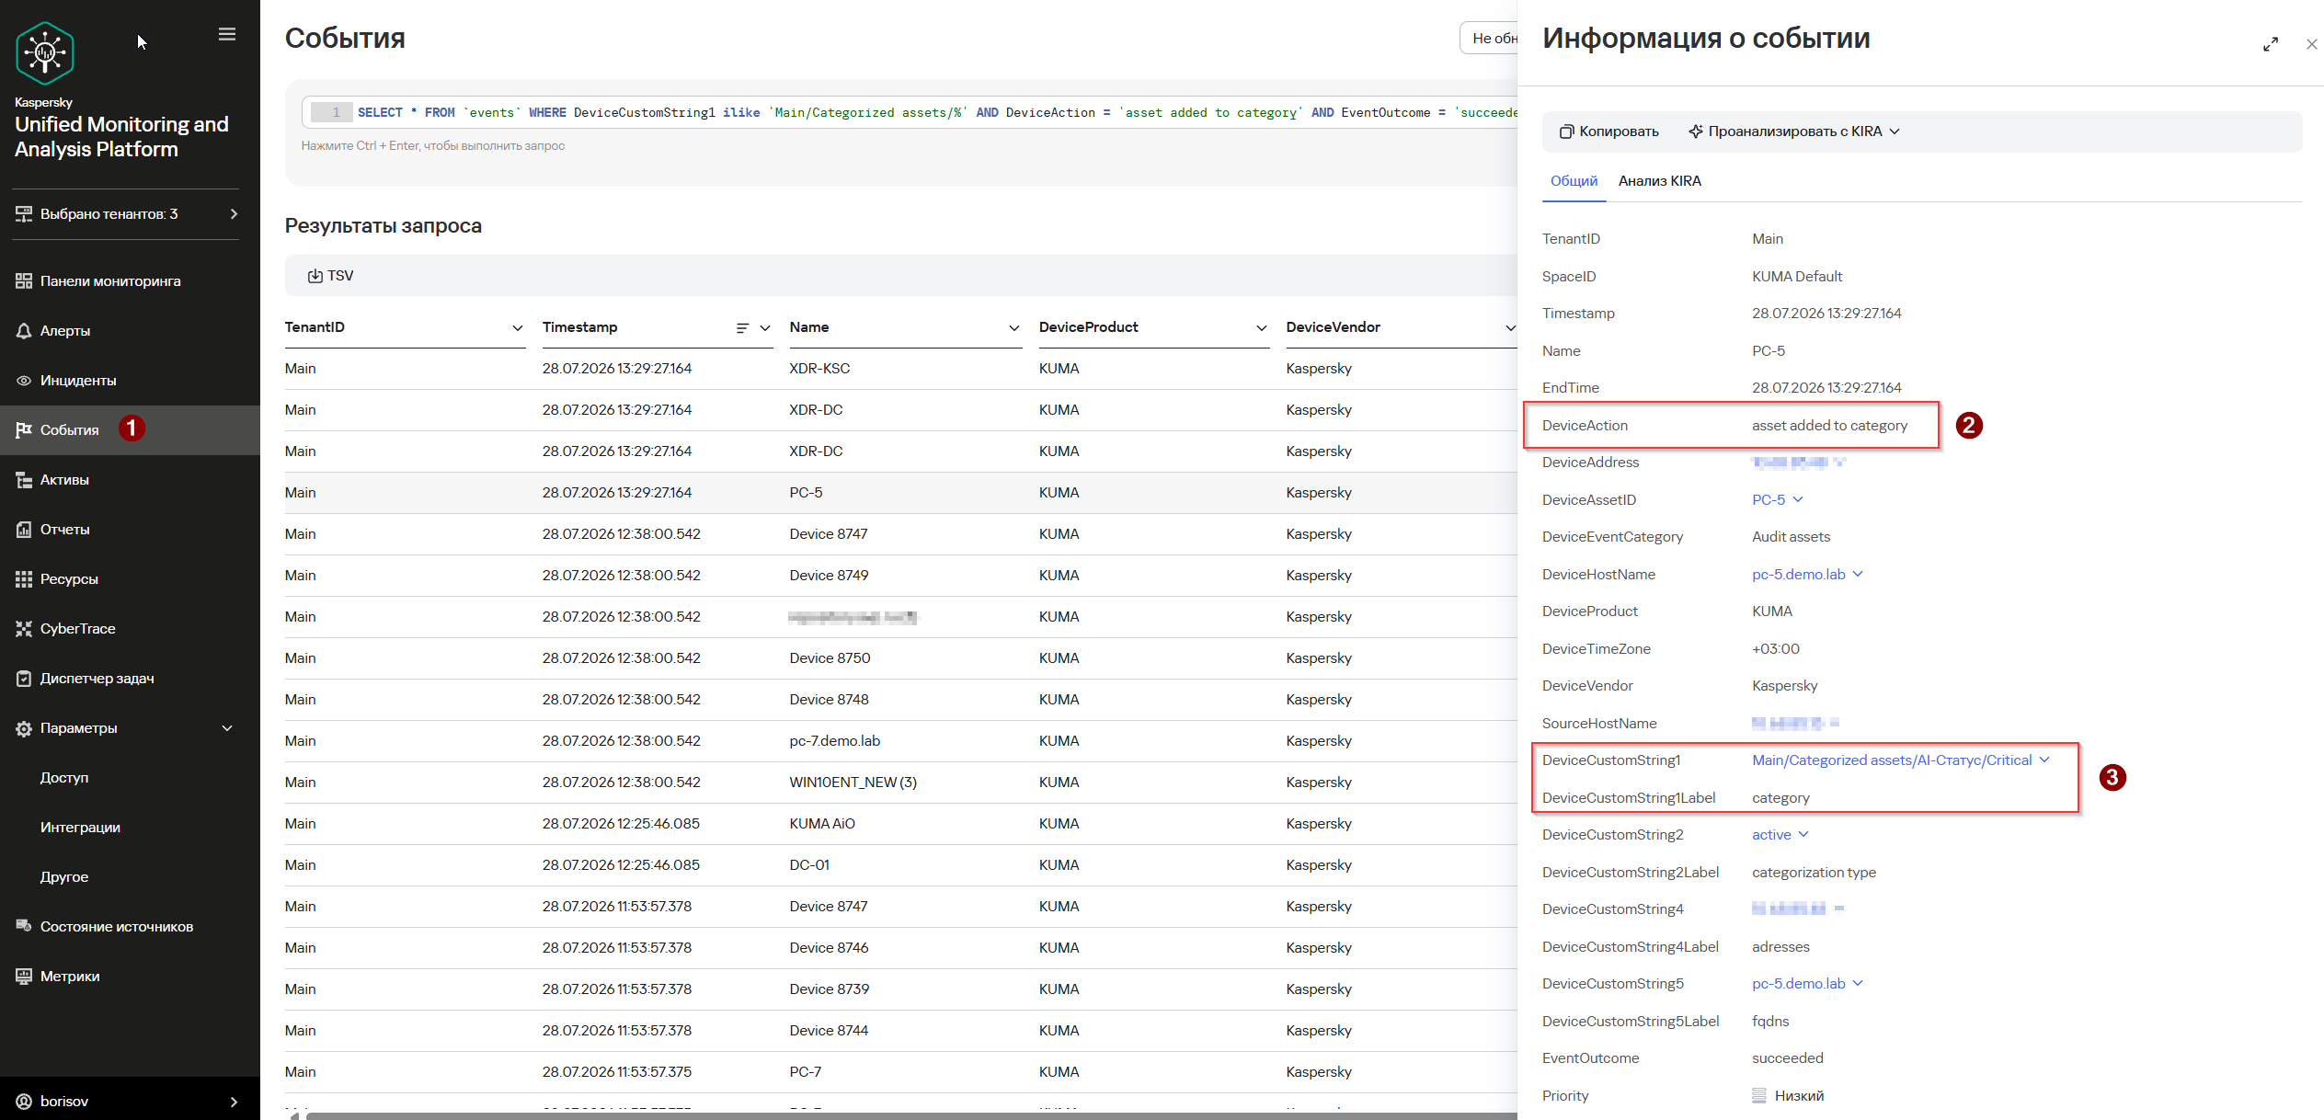This screenshot has width=2324, height=1120.
Task: Click the KUMA Default SpaceID value
Action: pos(1797,277)
